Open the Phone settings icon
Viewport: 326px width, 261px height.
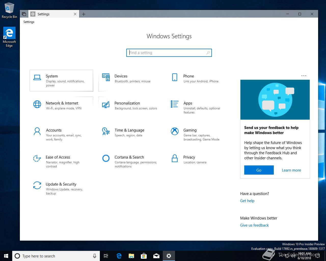[175, 77]
